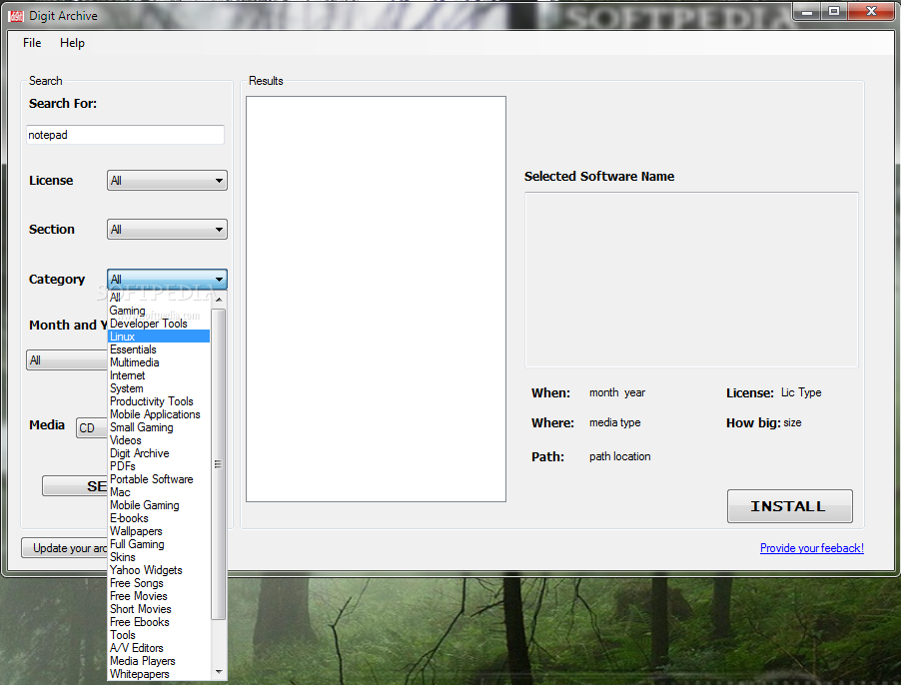Open the Help menu
901x685 pixels.
pos(72,43)
